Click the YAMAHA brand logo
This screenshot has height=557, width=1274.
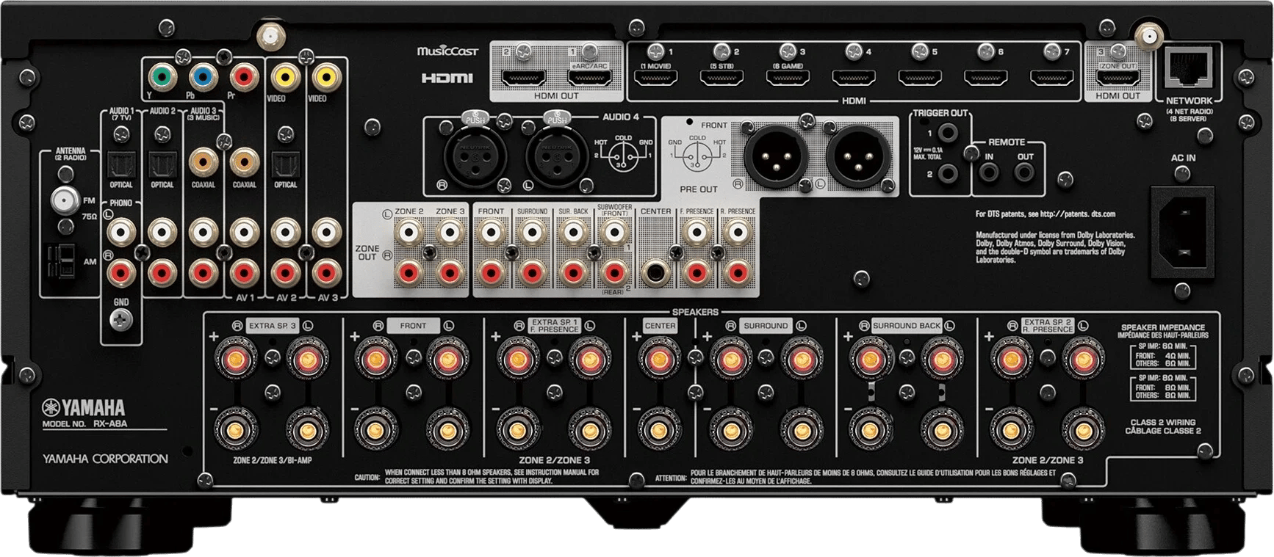(x=84, y=408)
